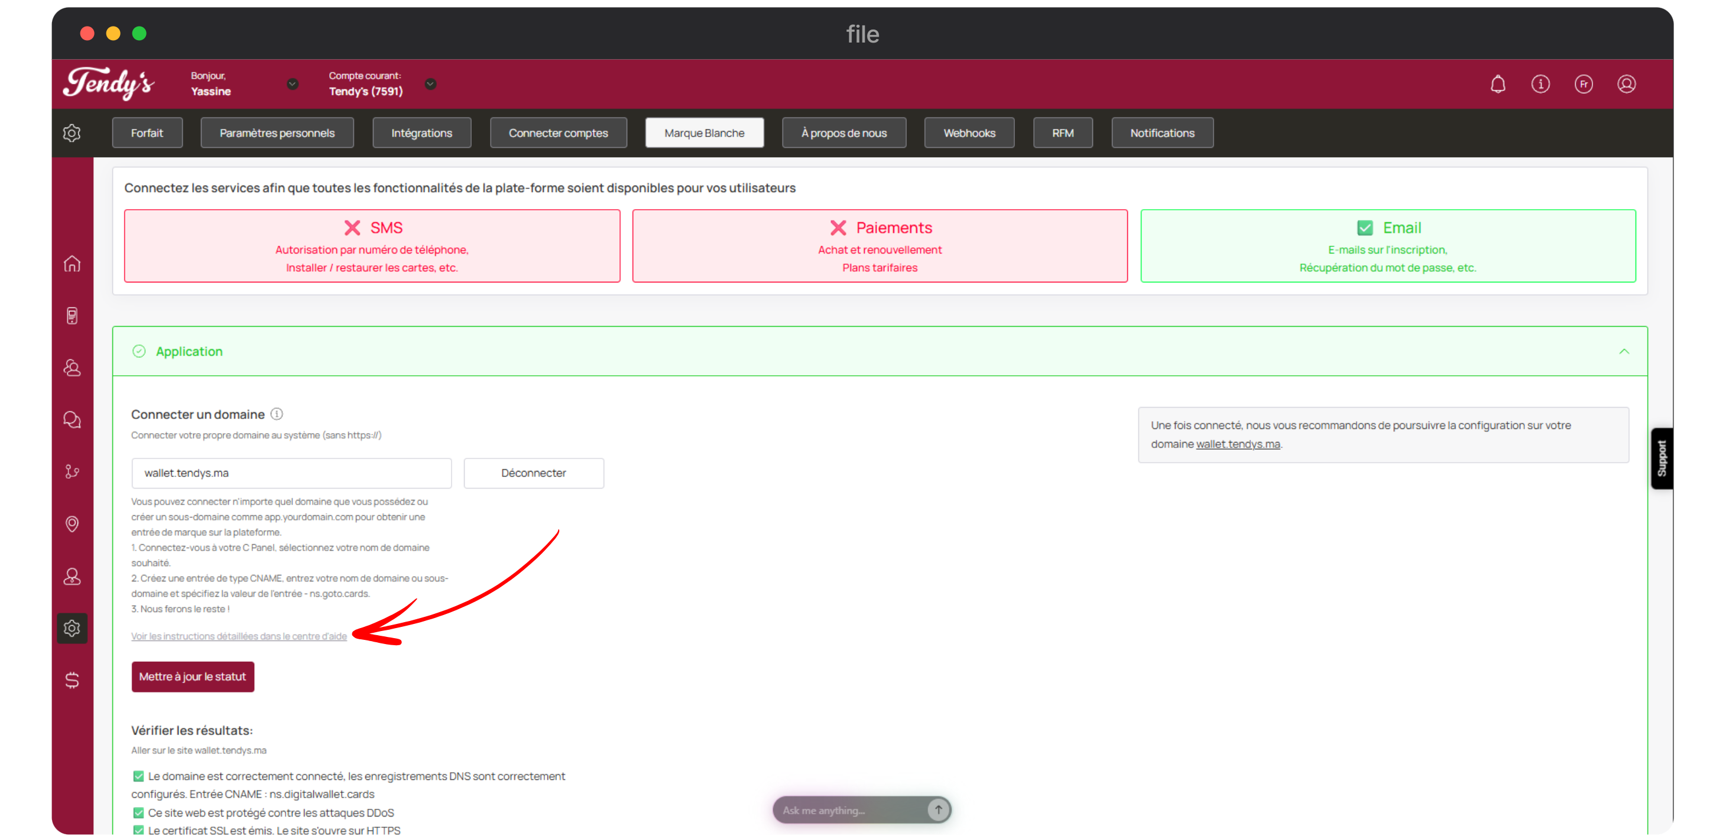Switch to the Intégrations tab
Image resolution: width=1726 pixels, height=839 pixels.
pyautogui.click(x=421, y=132)
